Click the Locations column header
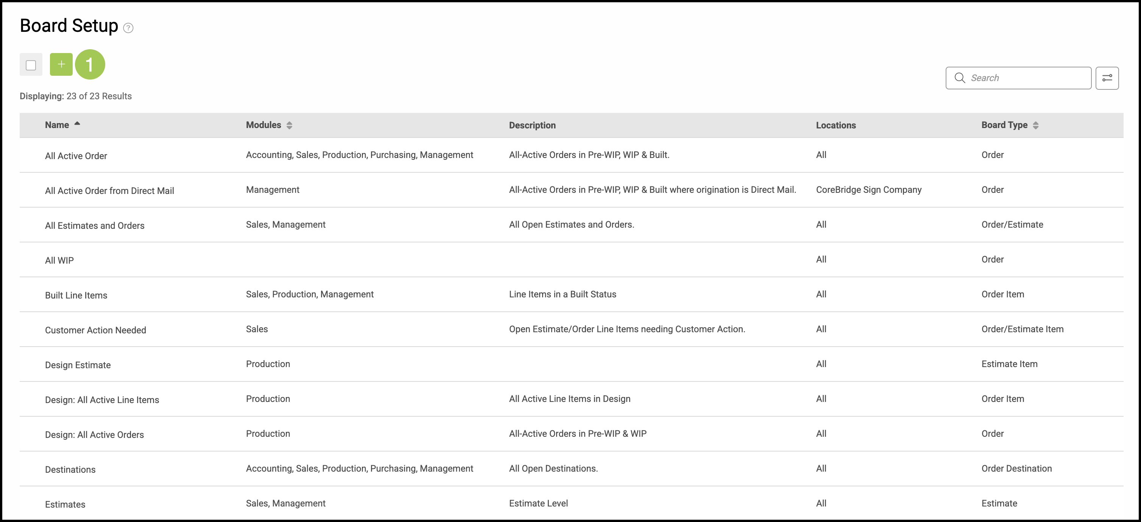 (x=835, y=125)
